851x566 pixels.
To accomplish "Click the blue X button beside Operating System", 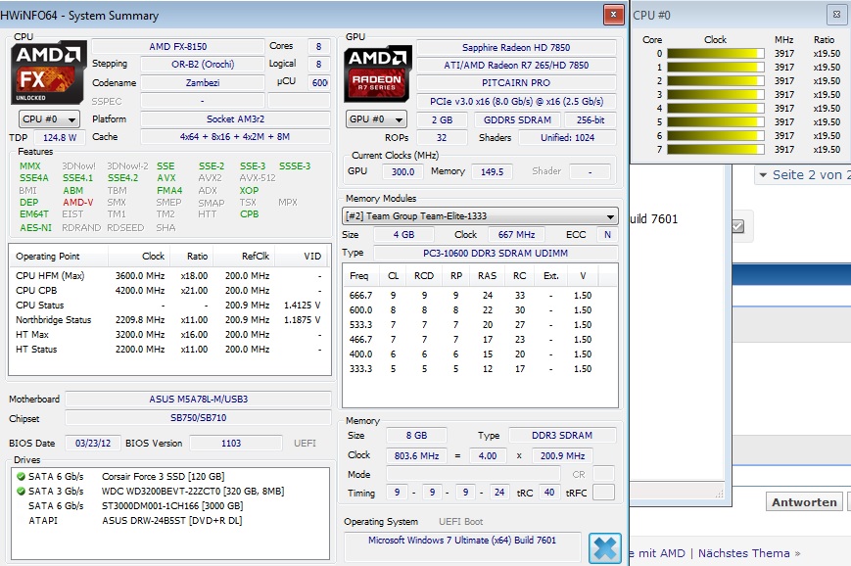I will [x=604, y=548].
